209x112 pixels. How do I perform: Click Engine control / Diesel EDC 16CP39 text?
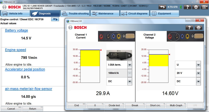pyautogui.click(x=22, y=19)
